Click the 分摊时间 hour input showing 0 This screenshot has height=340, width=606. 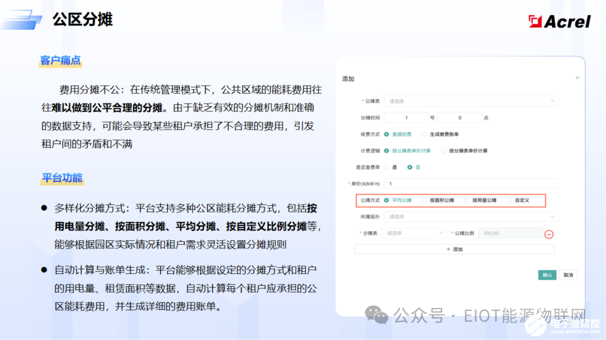click(460, 118)
